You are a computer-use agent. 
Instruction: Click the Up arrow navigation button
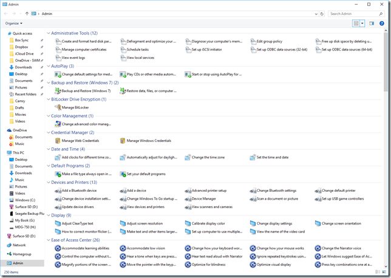27,13
